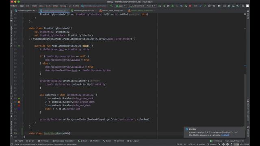This screenshot has height=146, width=260.
Task: Click the UTF-8 encoding selector
Action: tap(191, 144)
